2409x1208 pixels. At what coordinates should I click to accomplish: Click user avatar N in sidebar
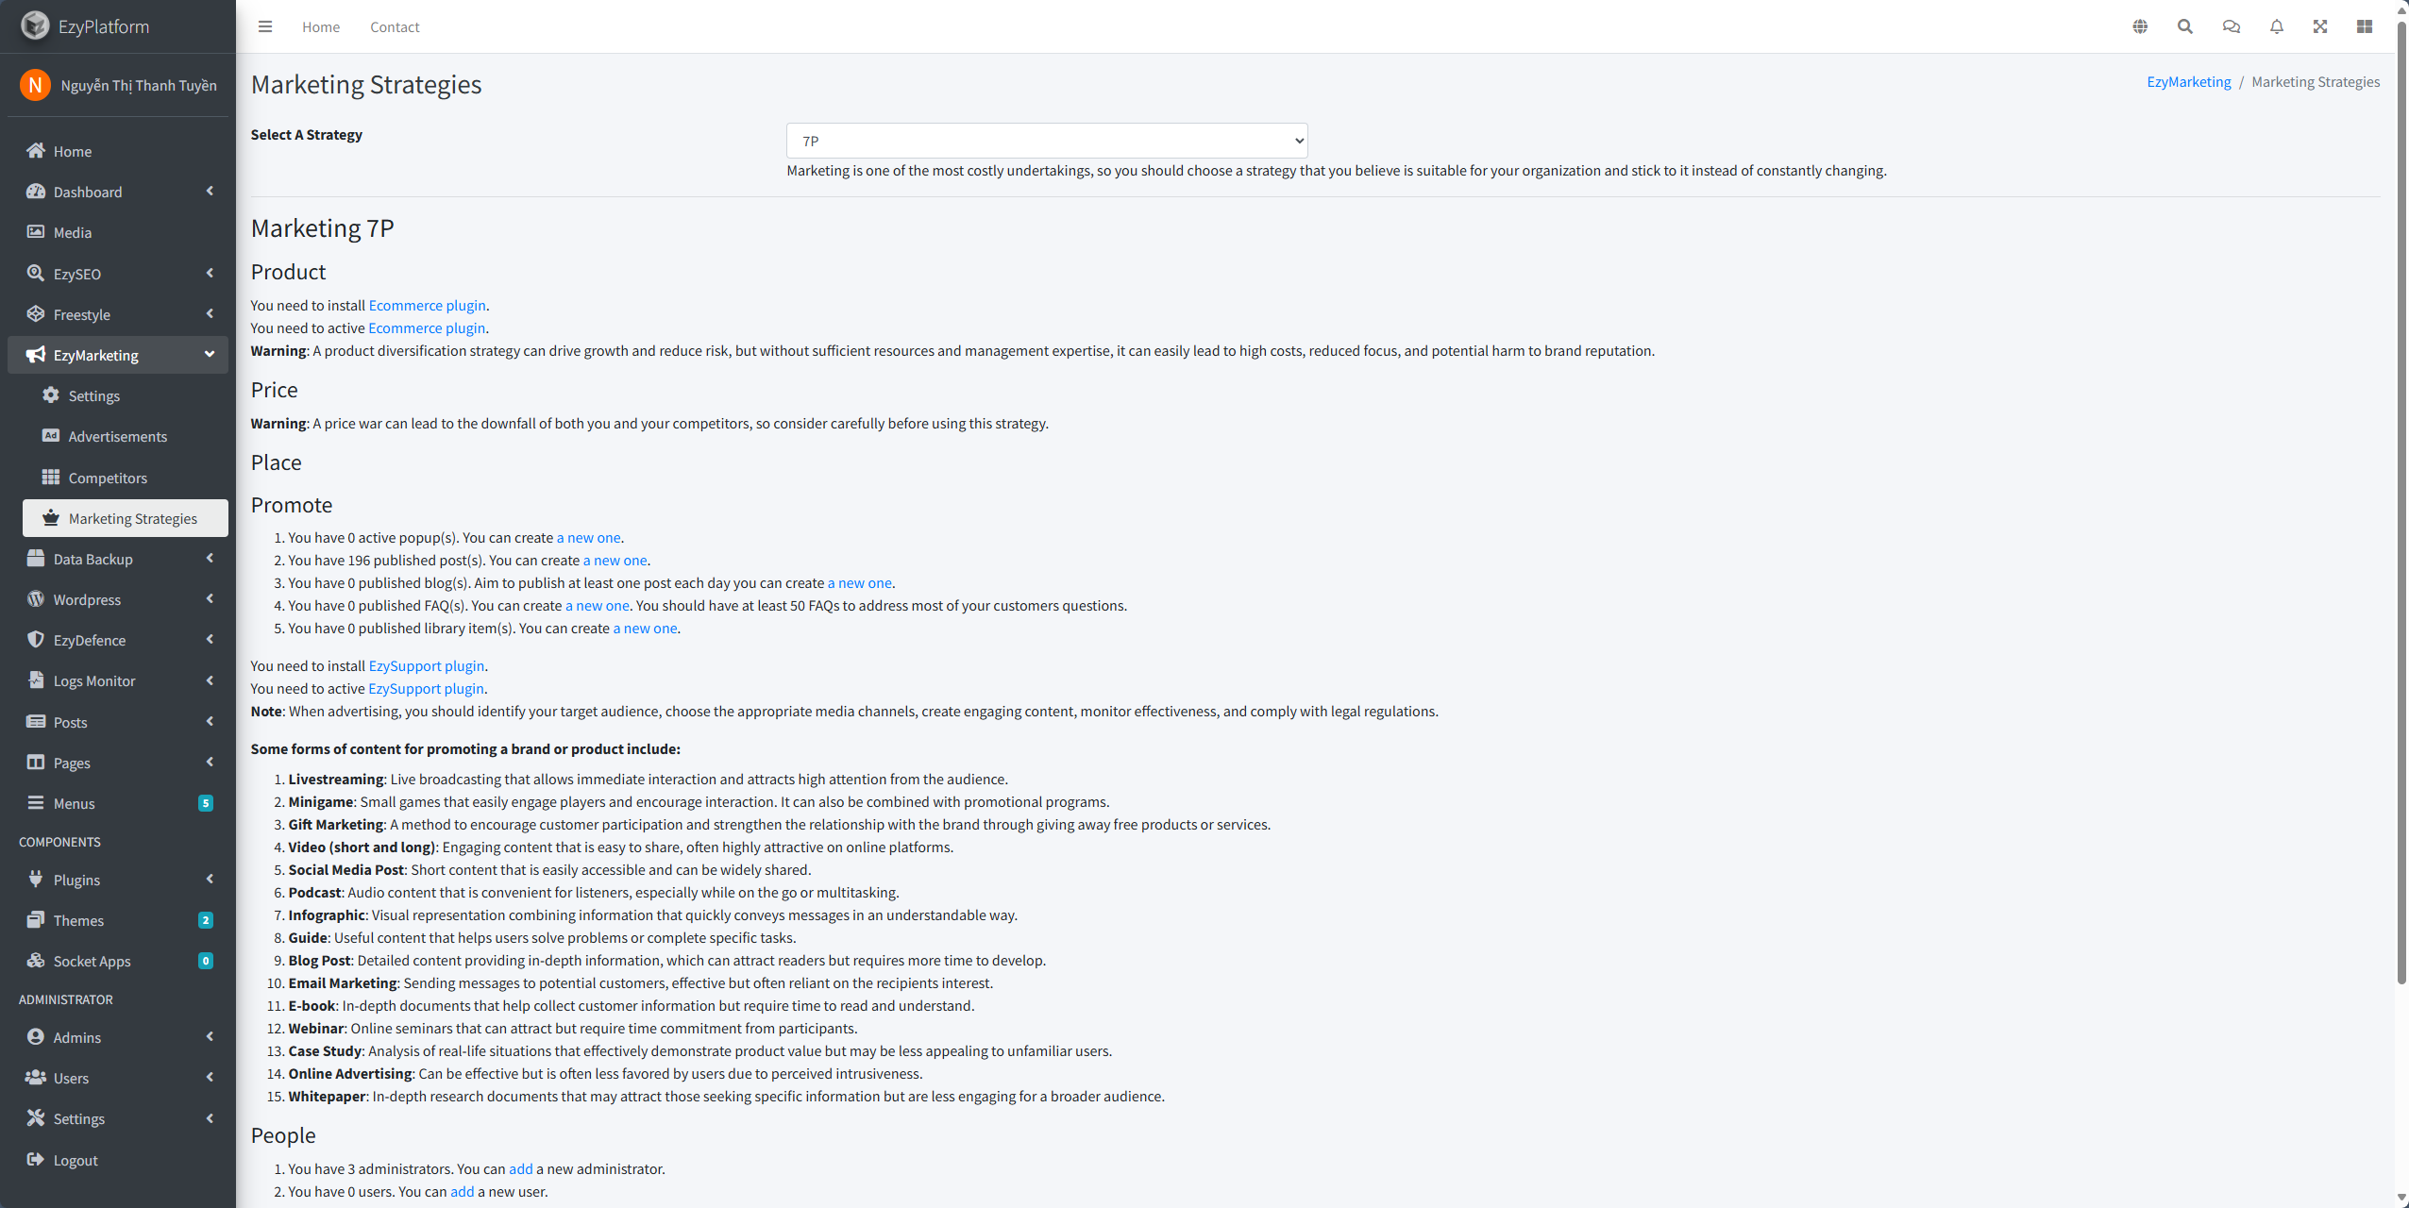pyautogui.click(x=35, y=85)
